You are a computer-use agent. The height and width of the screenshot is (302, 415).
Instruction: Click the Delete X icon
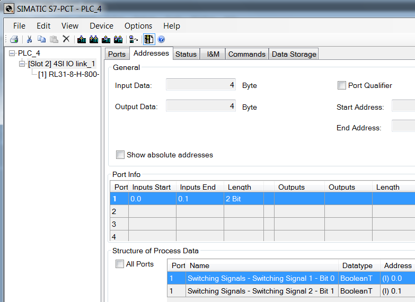[x=66, y=39]
